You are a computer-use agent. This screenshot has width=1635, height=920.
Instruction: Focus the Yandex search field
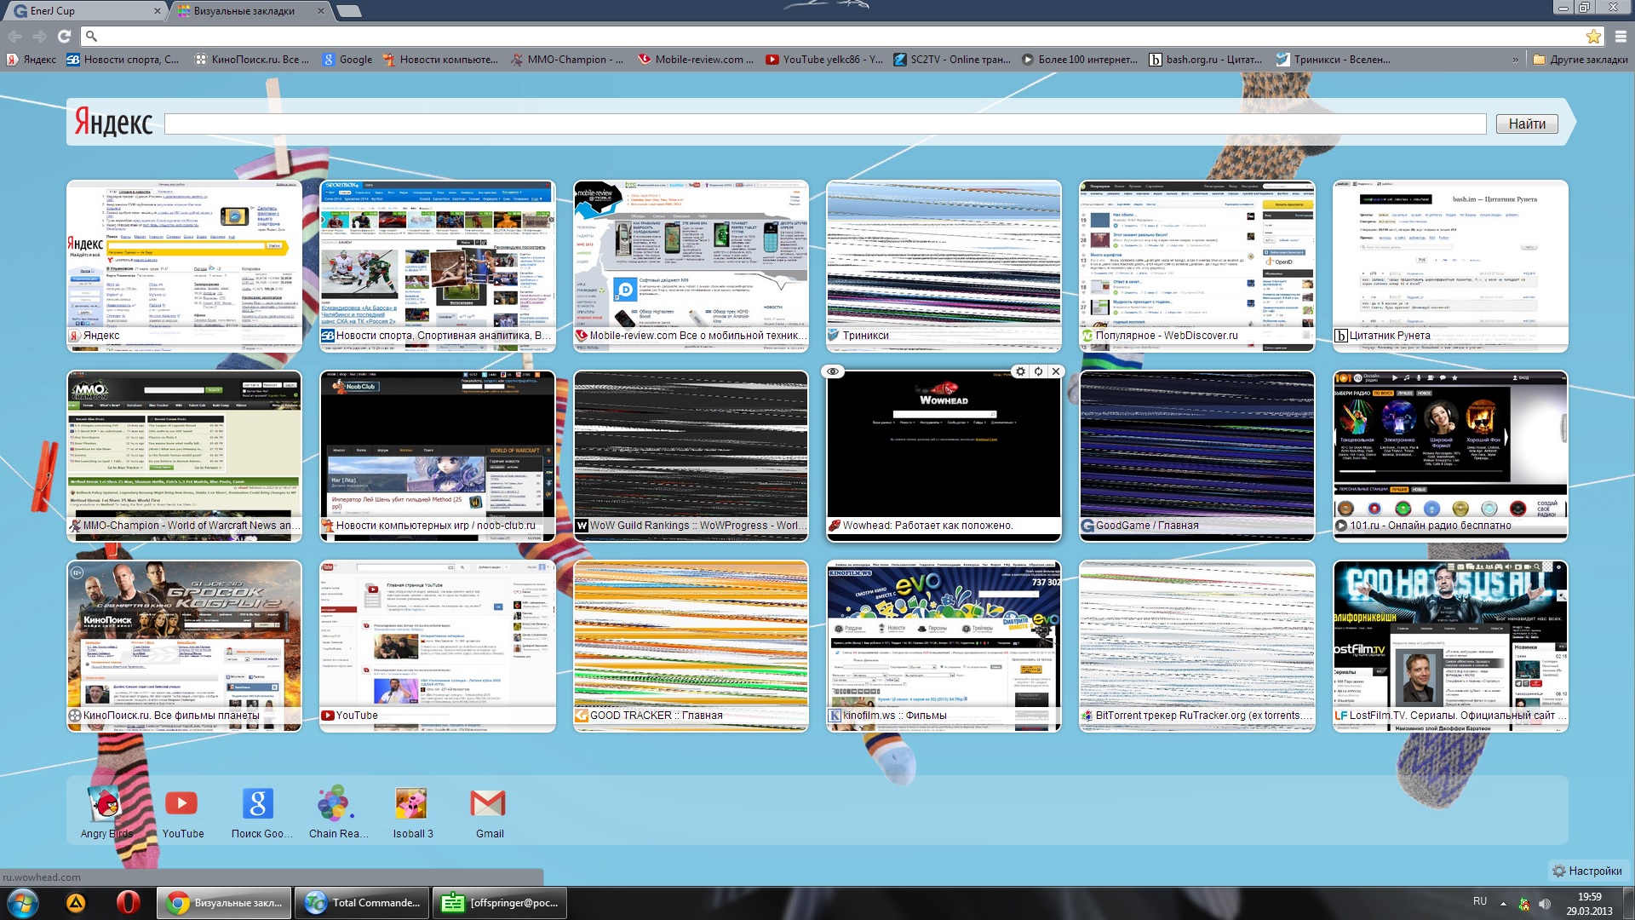[824, 124]
